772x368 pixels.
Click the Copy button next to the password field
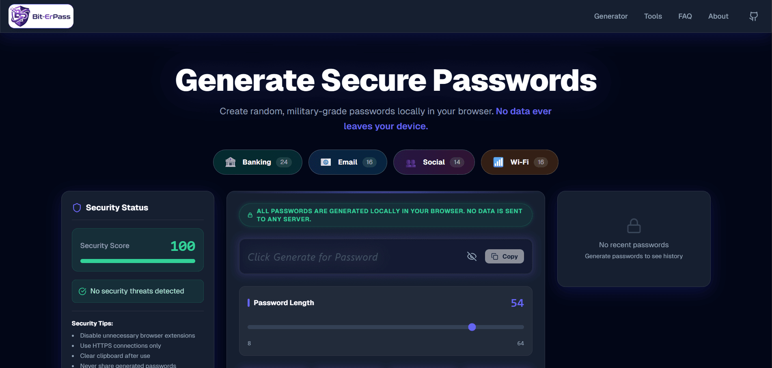tap(504, 256)
